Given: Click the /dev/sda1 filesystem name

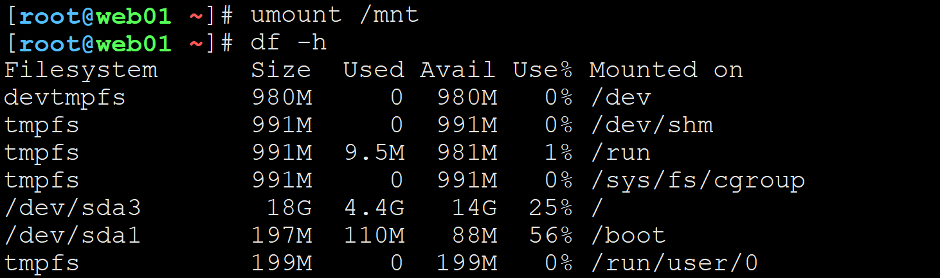Looking at the screenshot, I should click(x=73, y=236).
